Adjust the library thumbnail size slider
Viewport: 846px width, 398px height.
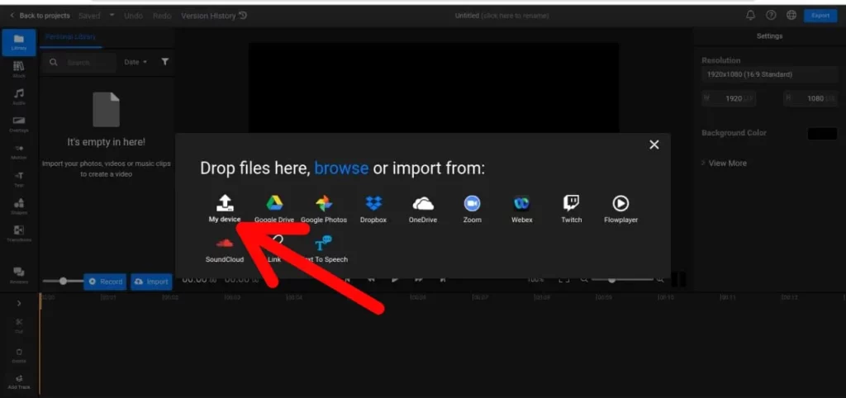pyautogui.click(x=61, y=281)
